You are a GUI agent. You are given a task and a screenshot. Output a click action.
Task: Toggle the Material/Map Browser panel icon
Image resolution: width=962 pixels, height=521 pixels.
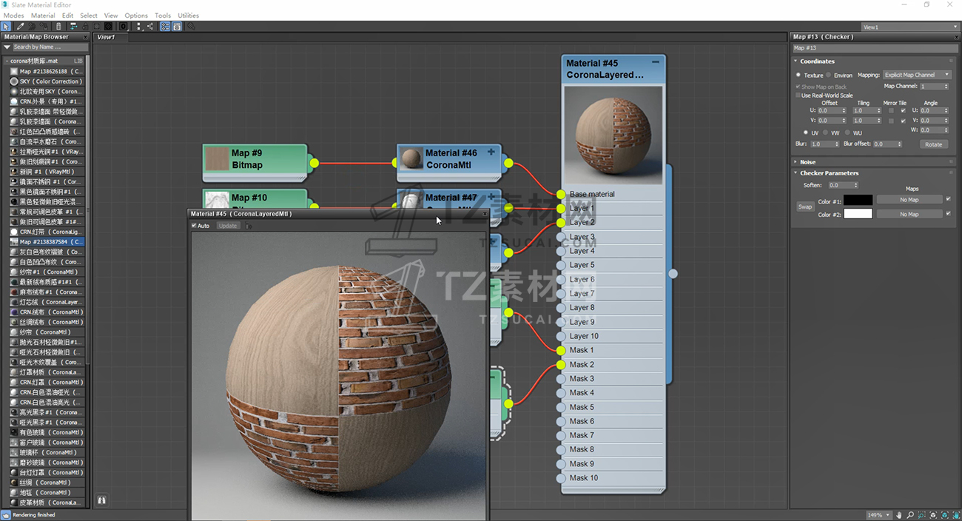click(x=165, y=27)
